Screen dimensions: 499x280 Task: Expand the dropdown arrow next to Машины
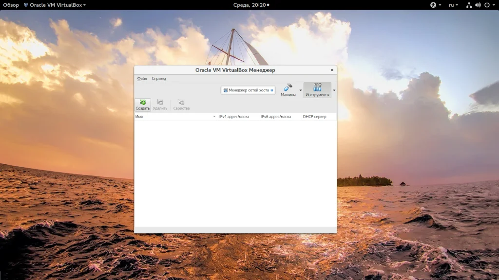(x=301, y=90)
